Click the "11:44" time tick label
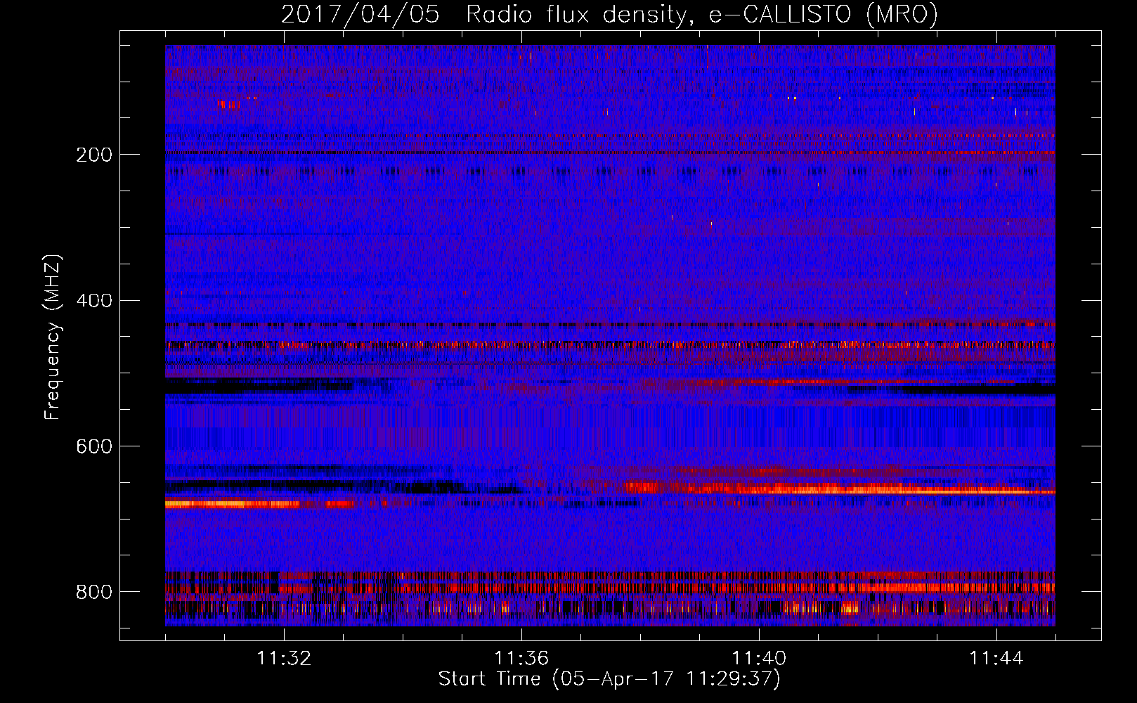 coord(996,659)
